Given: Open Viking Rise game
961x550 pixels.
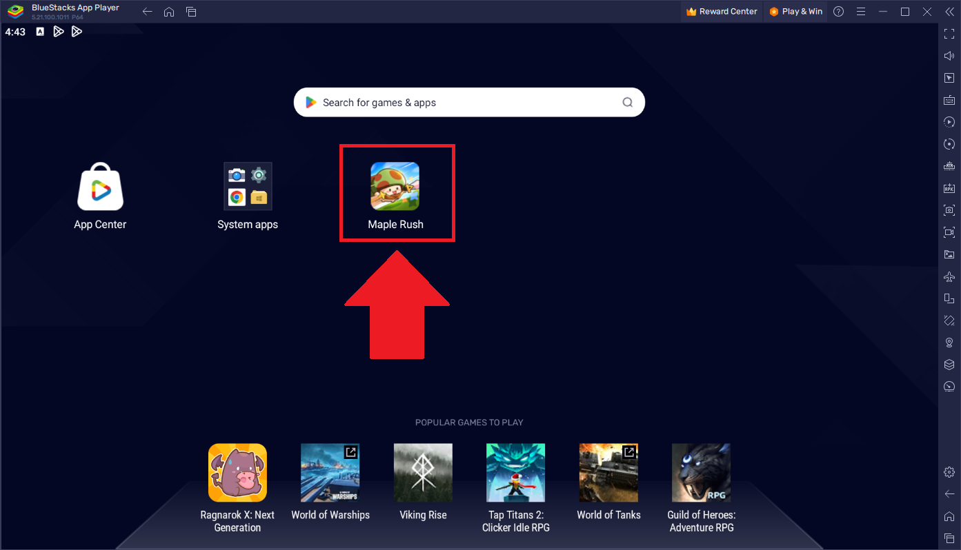Looking at the screenshot, I should point(423,473).
